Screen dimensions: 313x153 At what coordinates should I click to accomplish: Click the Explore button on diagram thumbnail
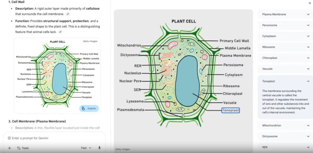pos(89,109)
